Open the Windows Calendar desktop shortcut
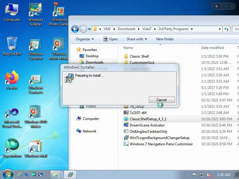This screenshot has height=179, width=239. tap(36, 49)
